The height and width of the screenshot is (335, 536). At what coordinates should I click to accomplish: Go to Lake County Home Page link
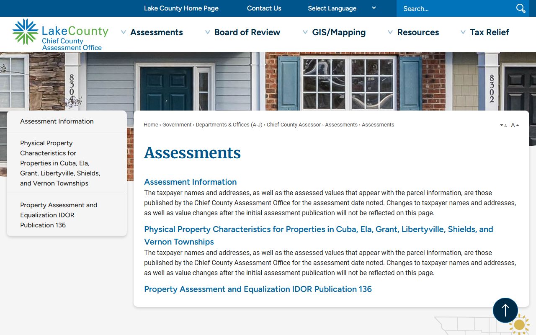pyautogui.click(x=181, y=8)
